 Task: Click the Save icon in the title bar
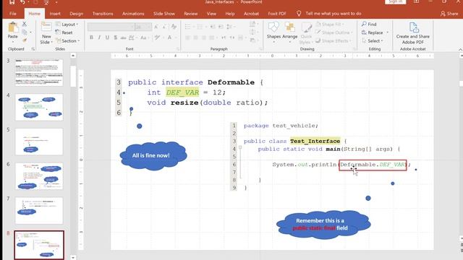click(12, 2)
